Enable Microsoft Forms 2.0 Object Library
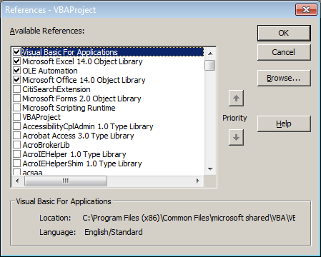This screenshot has height=257, width=321. [16, 99]
